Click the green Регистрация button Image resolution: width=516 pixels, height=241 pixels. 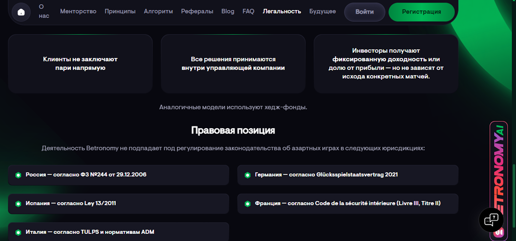point(422,12)
